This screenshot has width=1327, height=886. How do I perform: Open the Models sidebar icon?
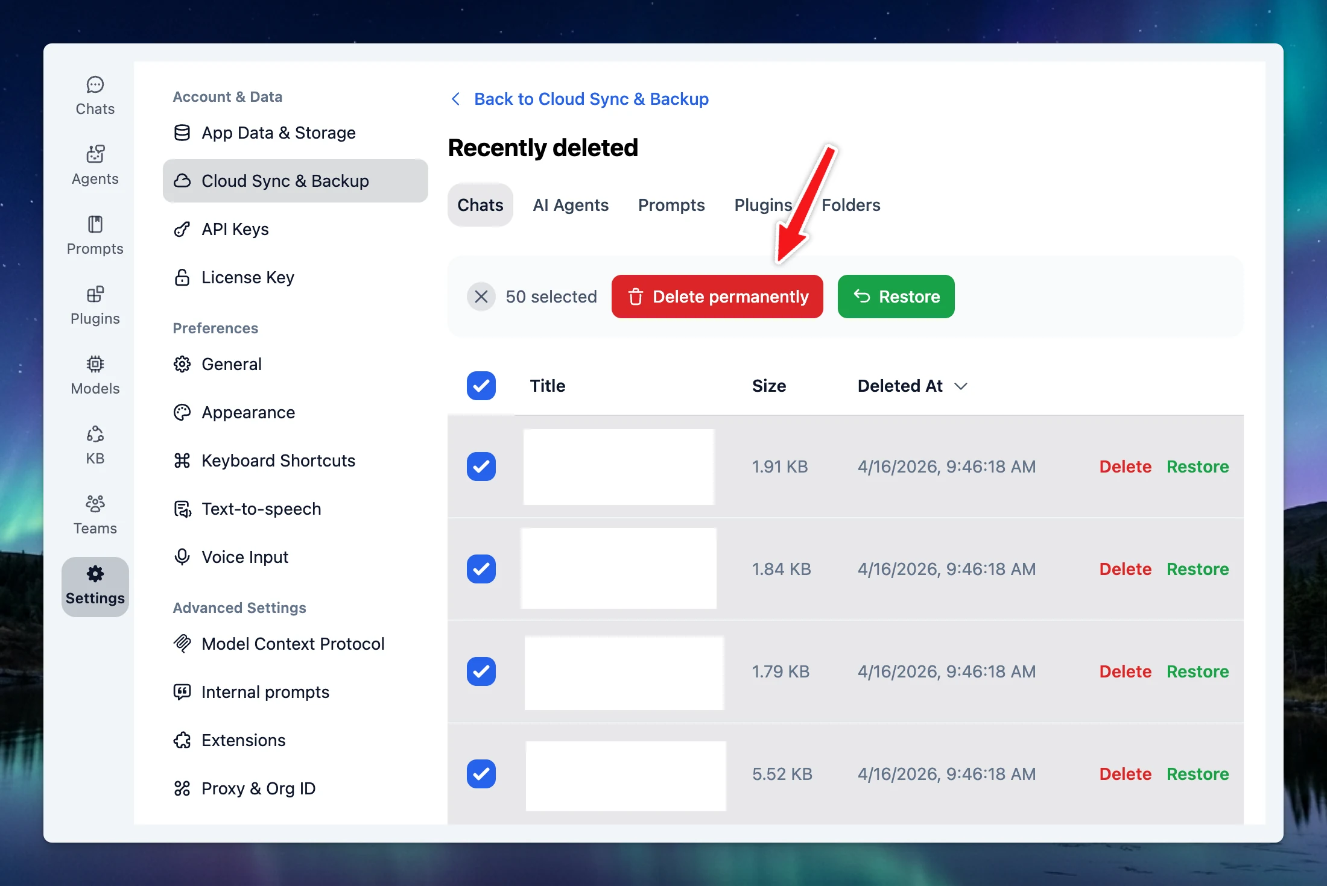(95, 375)
